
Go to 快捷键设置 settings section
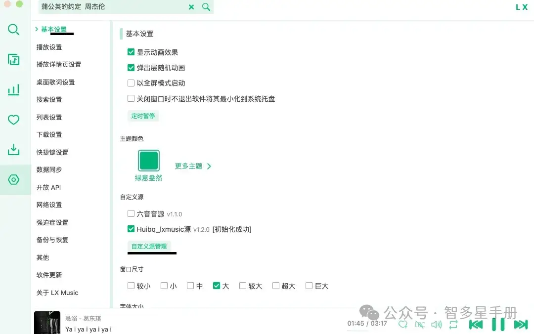52,152
